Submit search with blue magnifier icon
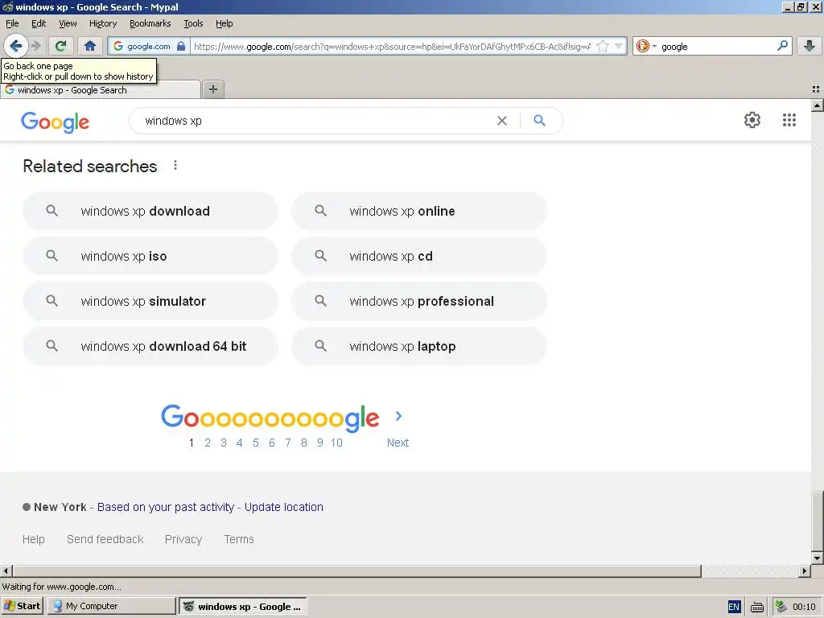 [x=539, y=121]
